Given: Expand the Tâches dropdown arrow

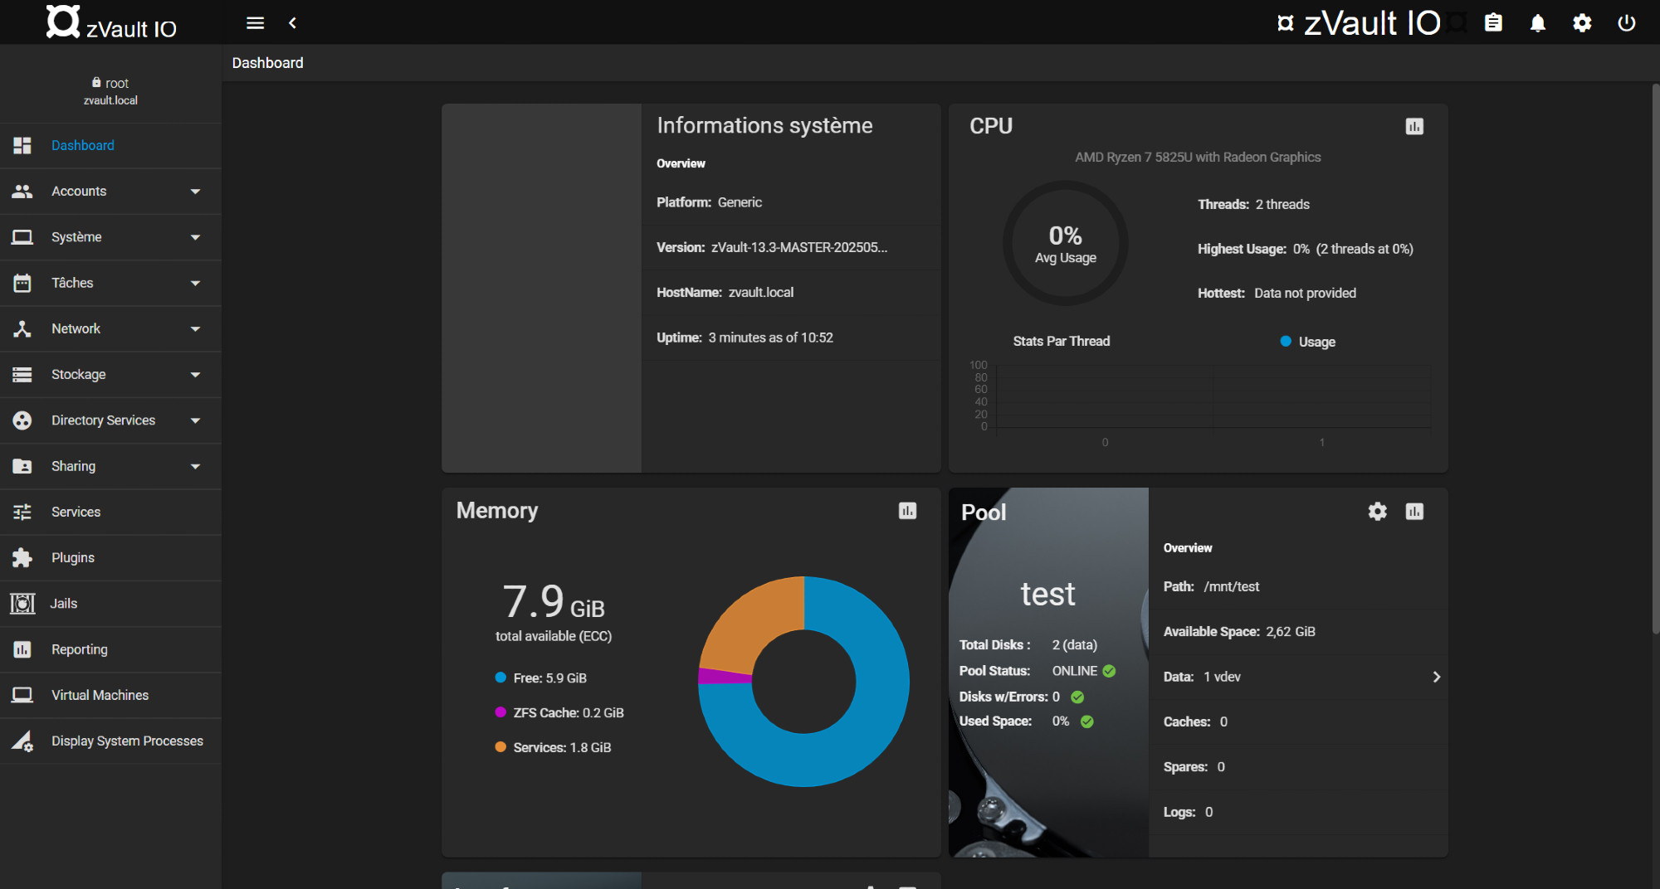Looking at the screenshot, I should [196, 283].
